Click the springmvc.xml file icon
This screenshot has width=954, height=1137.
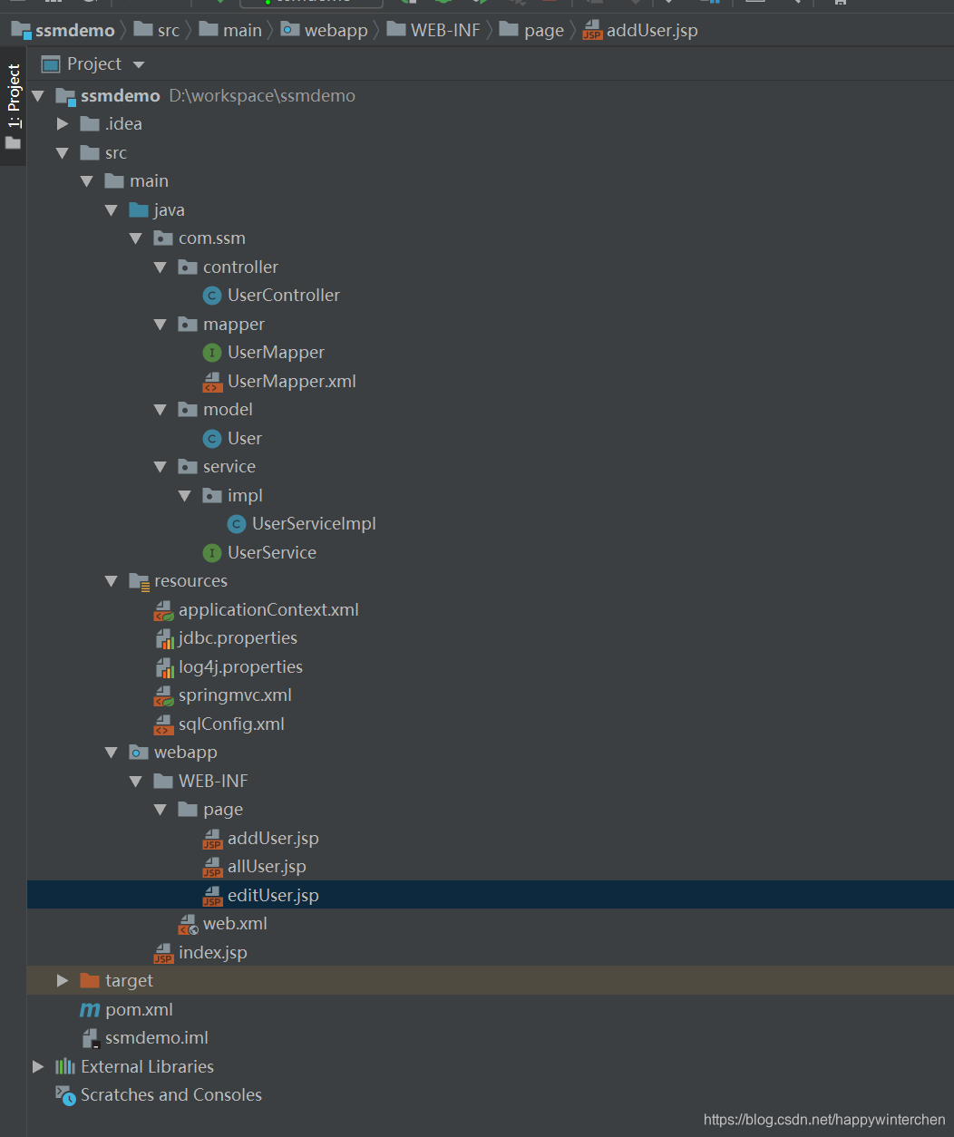(163, 695)
